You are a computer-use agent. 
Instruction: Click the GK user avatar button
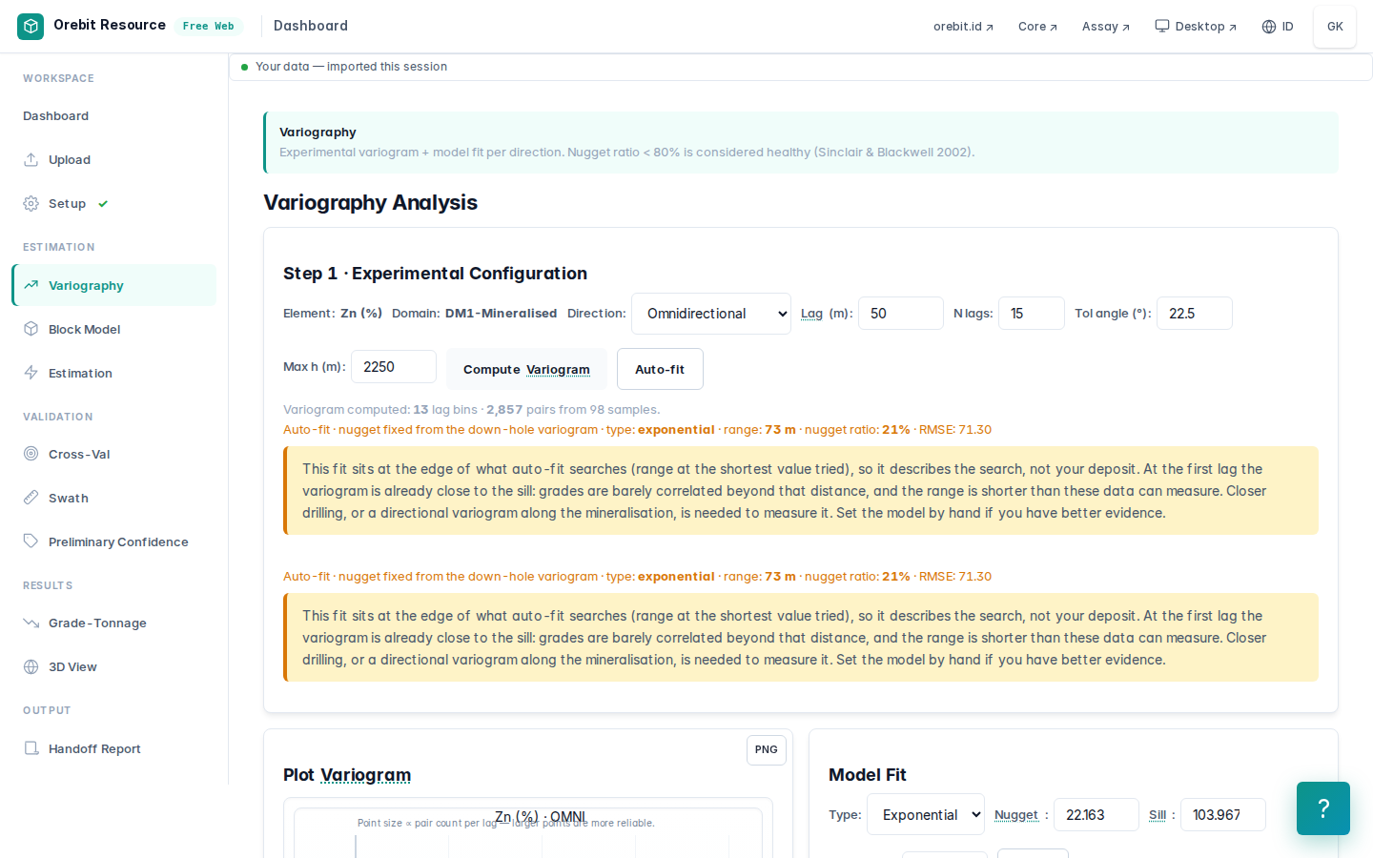pos(1335,27)
